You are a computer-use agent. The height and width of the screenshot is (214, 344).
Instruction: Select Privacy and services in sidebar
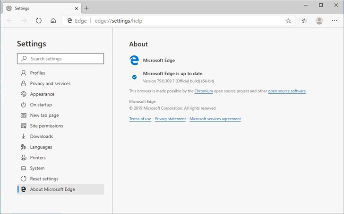point(50,84)
